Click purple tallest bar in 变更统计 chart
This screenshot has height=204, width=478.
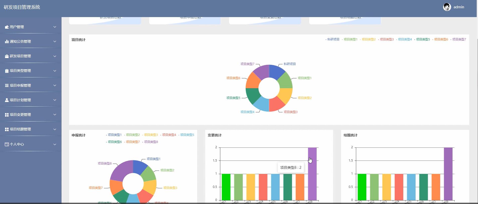[312, 174]
